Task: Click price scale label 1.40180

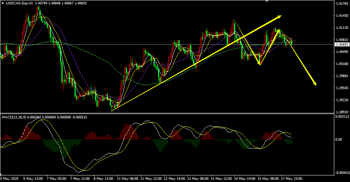Action: click(x=342, y=64)
